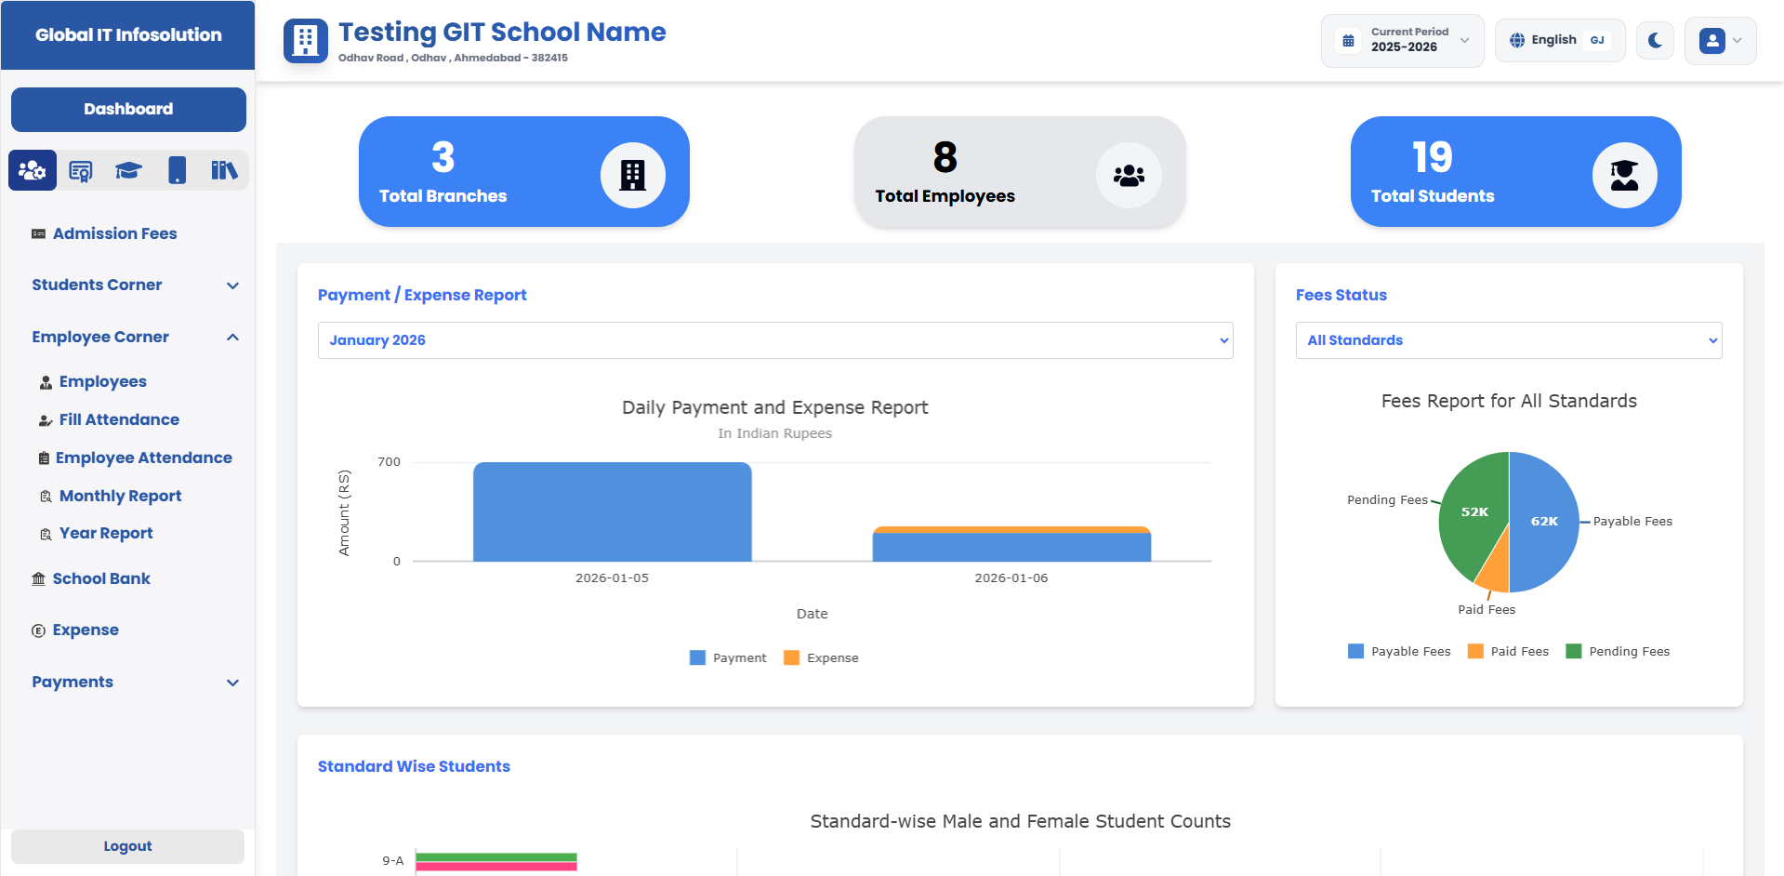Click the 62K Payable Fees pie slice
Image resolution: width=1784 pixels, height=876 pixels.
coord(1544,522)
